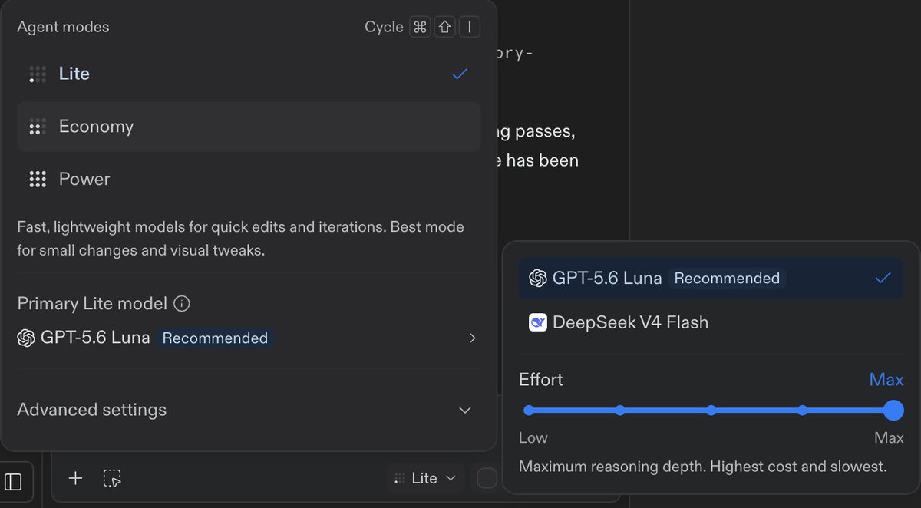Toggle the sidebar panel icon
This screenshot has height=508, width=921.
click(13, 482)
